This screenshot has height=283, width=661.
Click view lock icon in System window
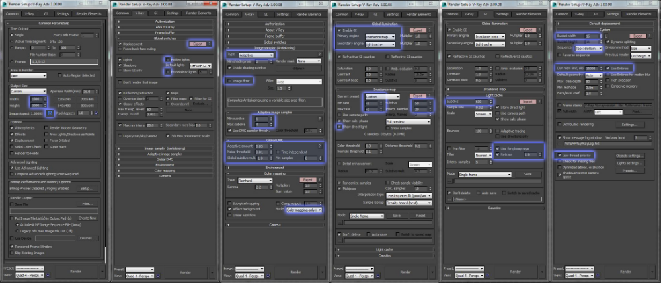[x=598, y=276]
